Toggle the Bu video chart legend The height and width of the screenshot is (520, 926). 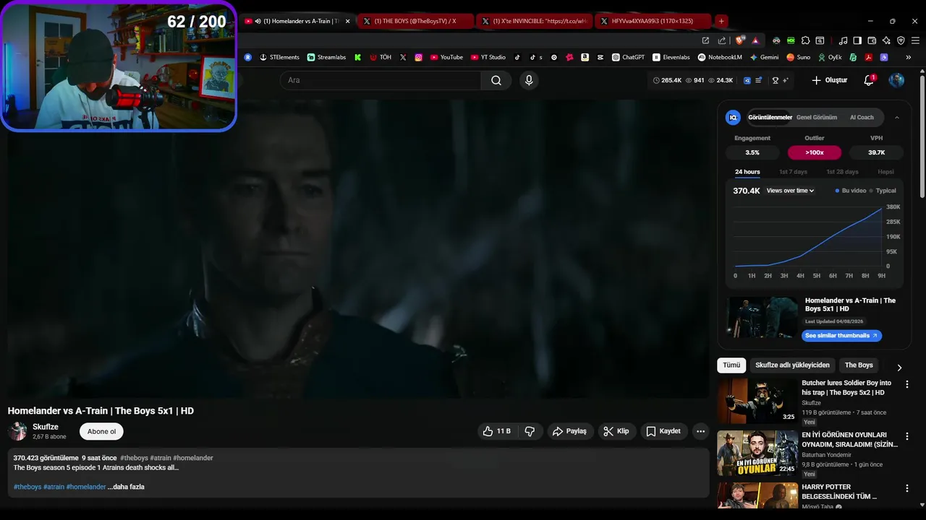pyautogui.click(x=851, y=191)
